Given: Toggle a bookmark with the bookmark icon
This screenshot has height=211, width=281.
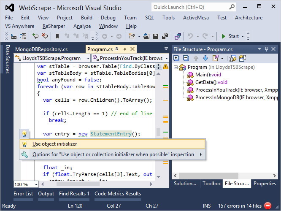Looking at the screenshot, I should [x=57, y=36].
